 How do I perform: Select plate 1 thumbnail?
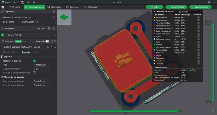(64, 17)
